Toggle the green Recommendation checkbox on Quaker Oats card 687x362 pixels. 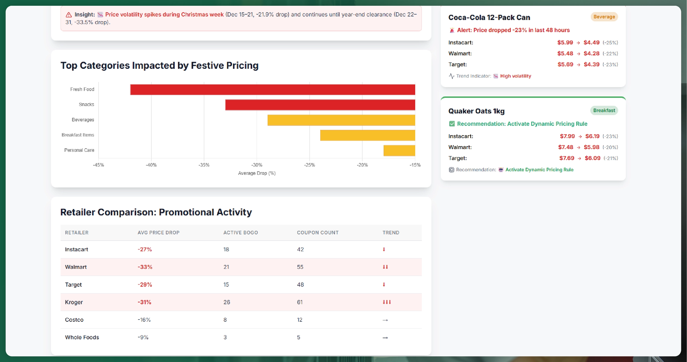click(x=451, y=124)
